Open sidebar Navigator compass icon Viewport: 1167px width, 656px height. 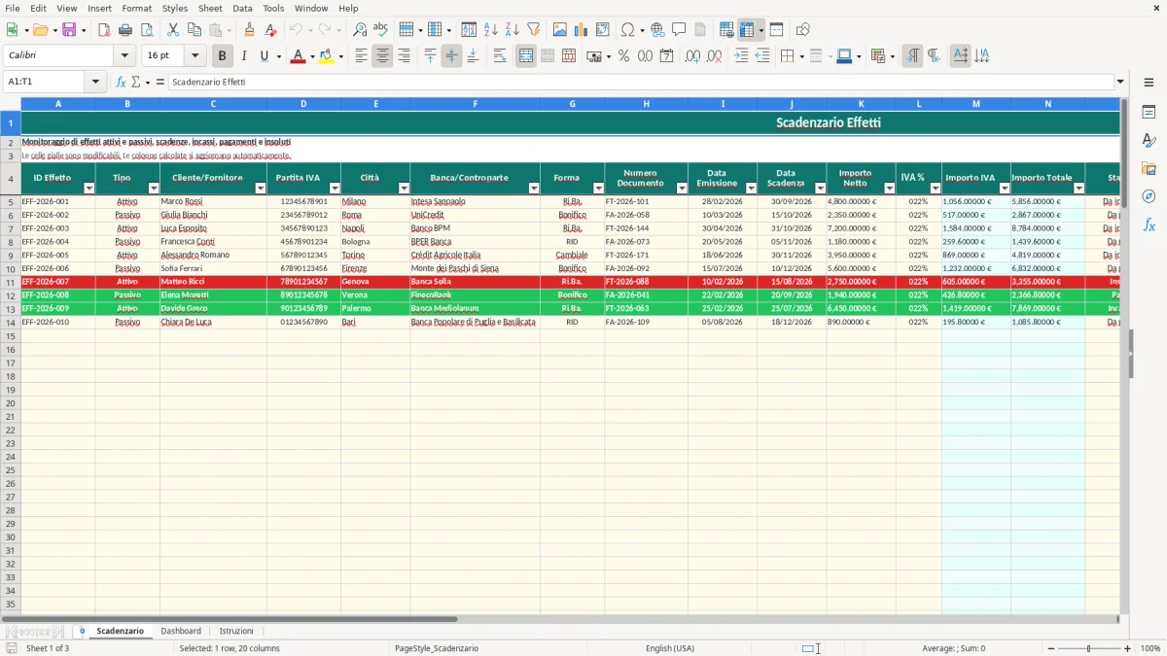click(1149, 196)
